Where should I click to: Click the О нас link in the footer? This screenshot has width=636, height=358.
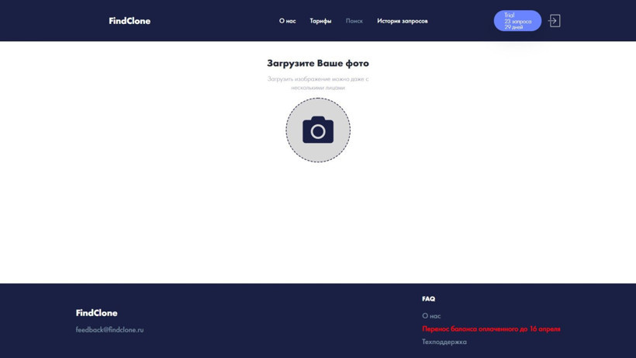[431, 316]
